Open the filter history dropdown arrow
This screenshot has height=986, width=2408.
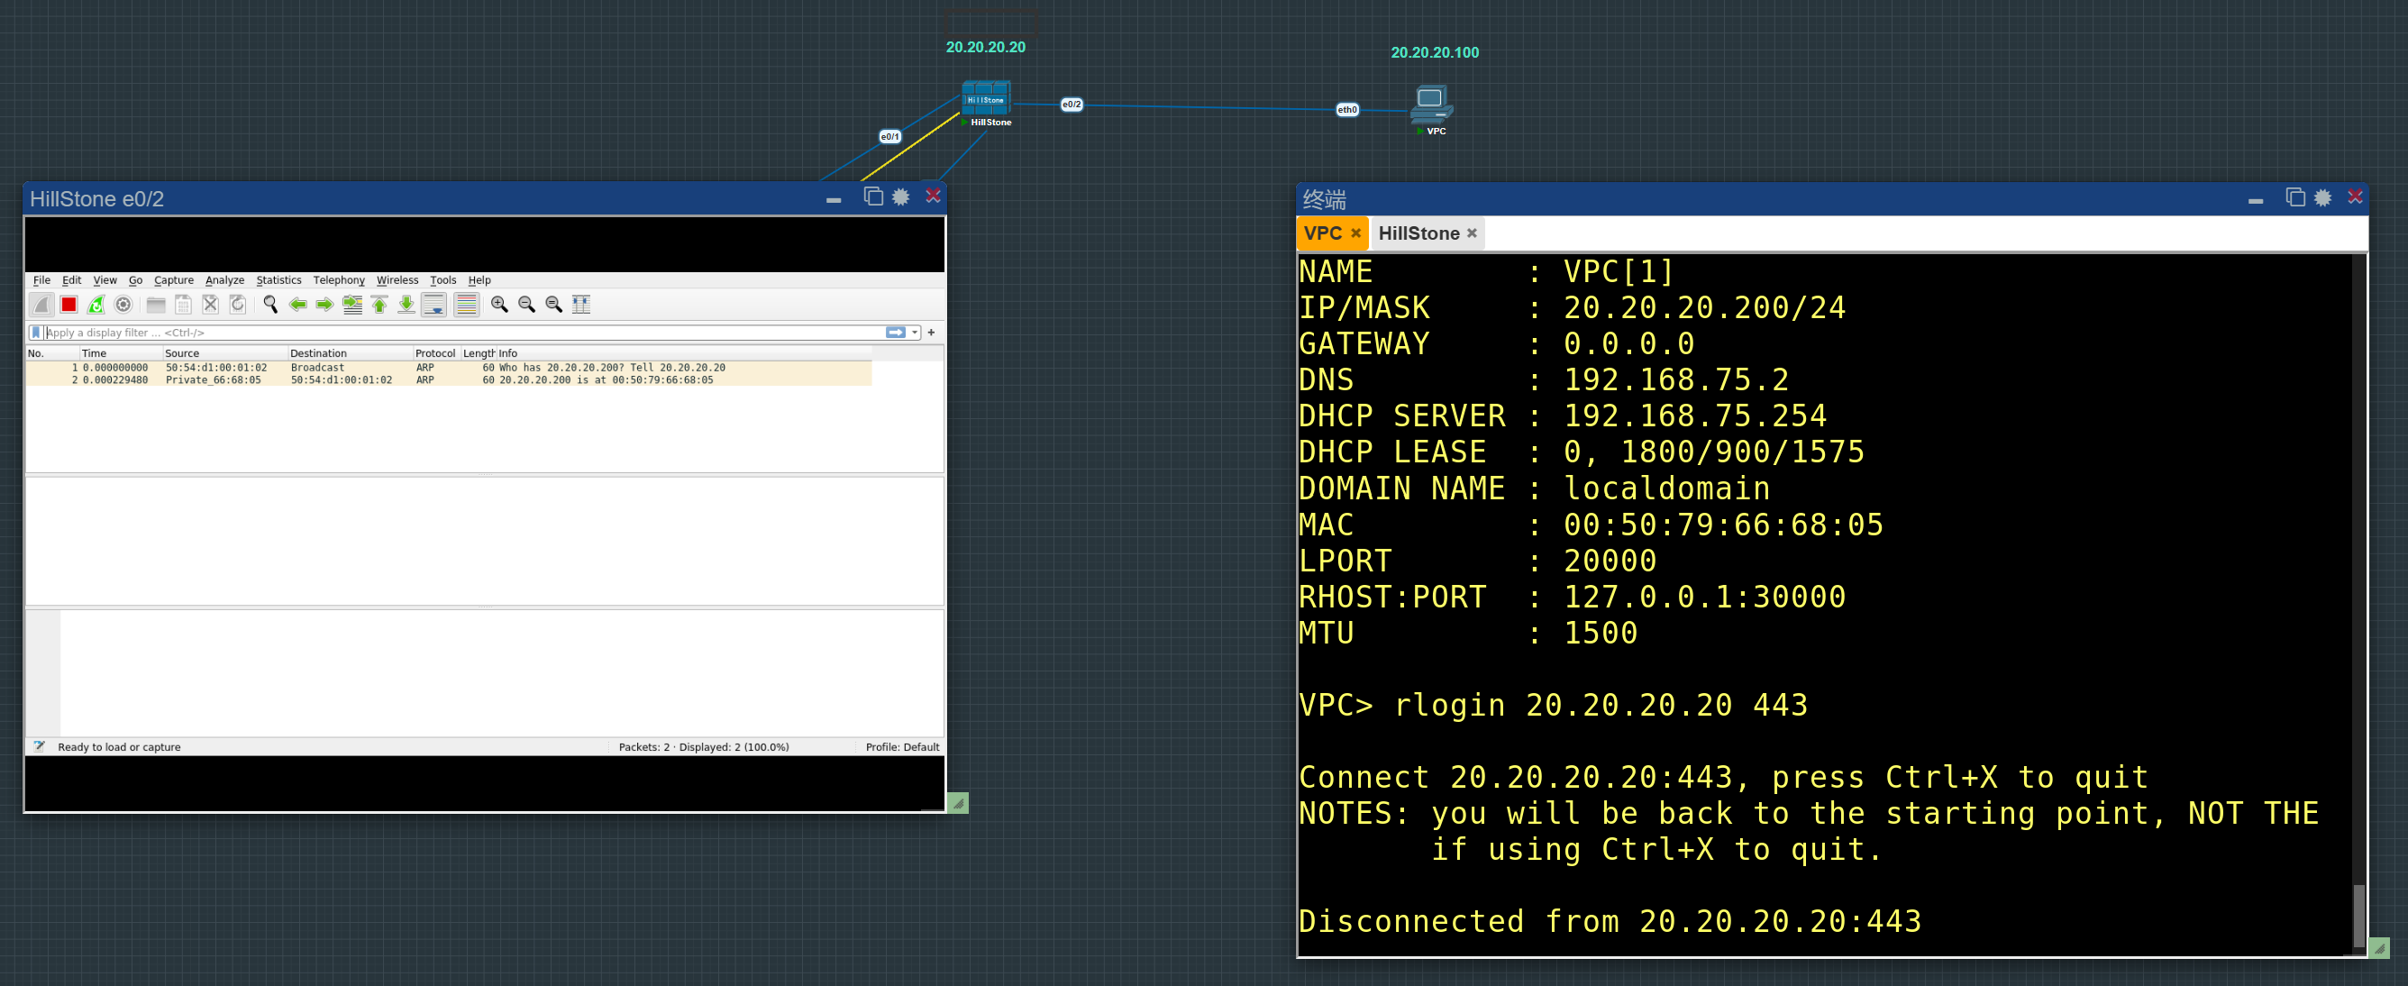tap(913, 332)
